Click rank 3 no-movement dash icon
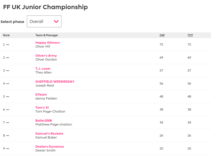This screenshot has width=211, height=162. [x=8, y=70]
